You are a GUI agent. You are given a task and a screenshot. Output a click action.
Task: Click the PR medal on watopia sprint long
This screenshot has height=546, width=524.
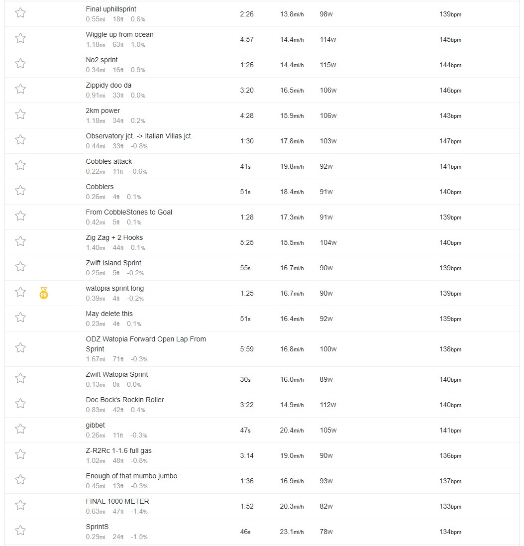click(44, 293)
